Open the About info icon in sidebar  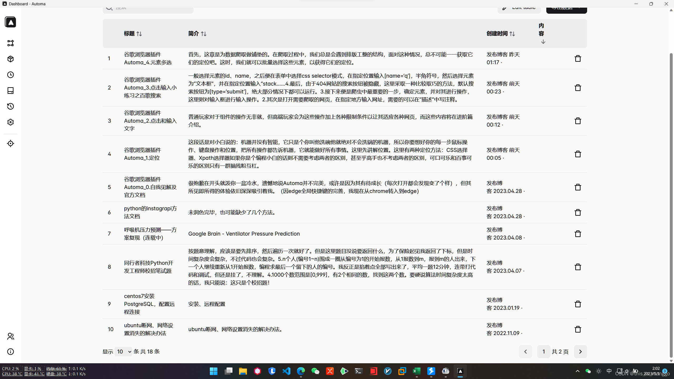pyautogui.click(x=11, y=352)
